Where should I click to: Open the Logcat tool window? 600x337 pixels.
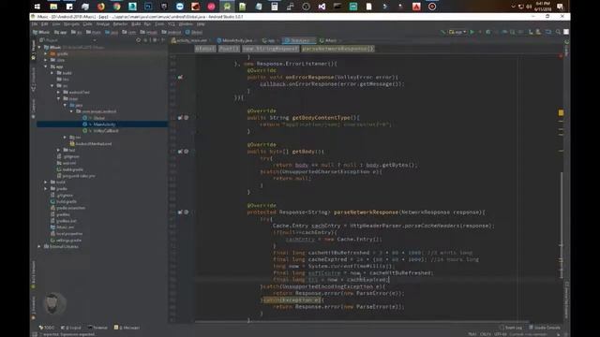(71, 328)
